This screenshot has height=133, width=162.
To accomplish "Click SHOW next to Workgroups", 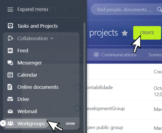I will click(70, 124).
